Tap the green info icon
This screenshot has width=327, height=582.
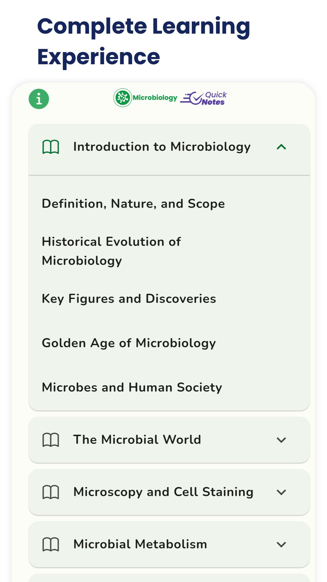(39, 99)
